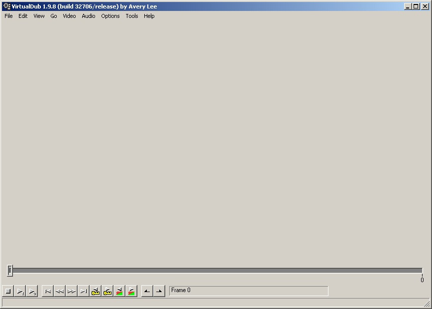This screenshot has width=432, height=309.
Task: Open the Video menu
Action: coord(69,16)
